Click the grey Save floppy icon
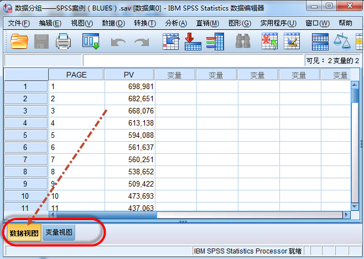Image resolution: width=364 pixels, height=259 pixels. click(x=41, y=42)
